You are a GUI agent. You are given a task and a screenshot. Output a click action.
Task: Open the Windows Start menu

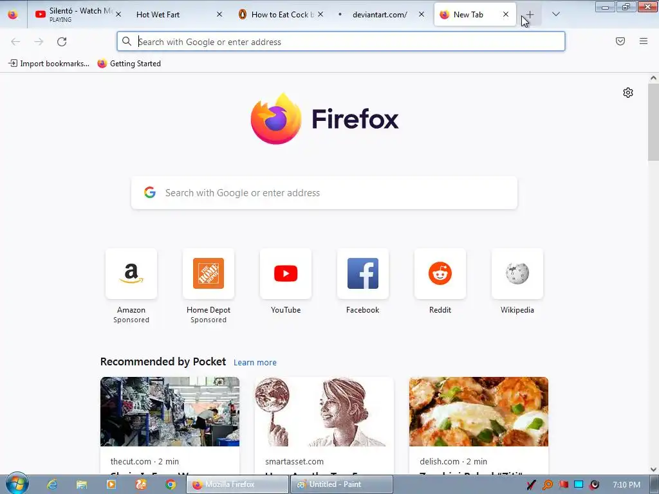click(x=17, y=484)
